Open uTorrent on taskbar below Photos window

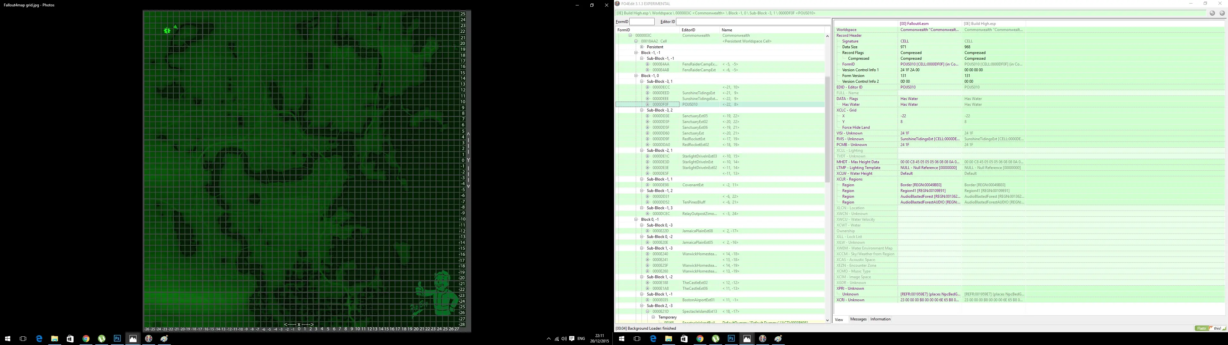[102, 339]
